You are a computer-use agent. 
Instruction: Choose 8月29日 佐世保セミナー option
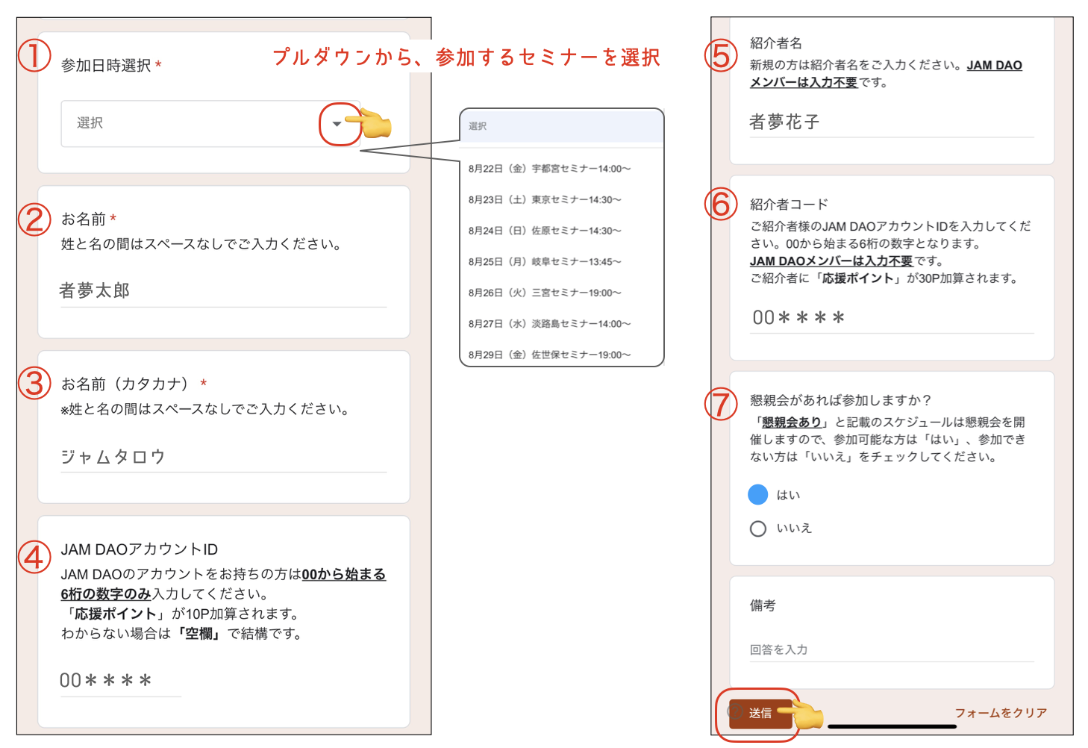click(x=549, y=355)
